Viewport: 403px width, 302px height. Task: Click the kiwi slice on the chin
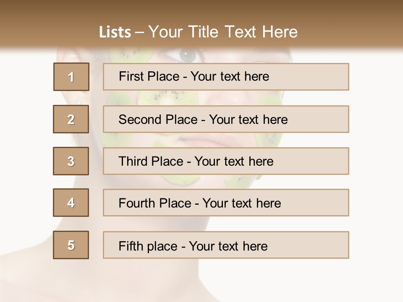coord(181,180)
